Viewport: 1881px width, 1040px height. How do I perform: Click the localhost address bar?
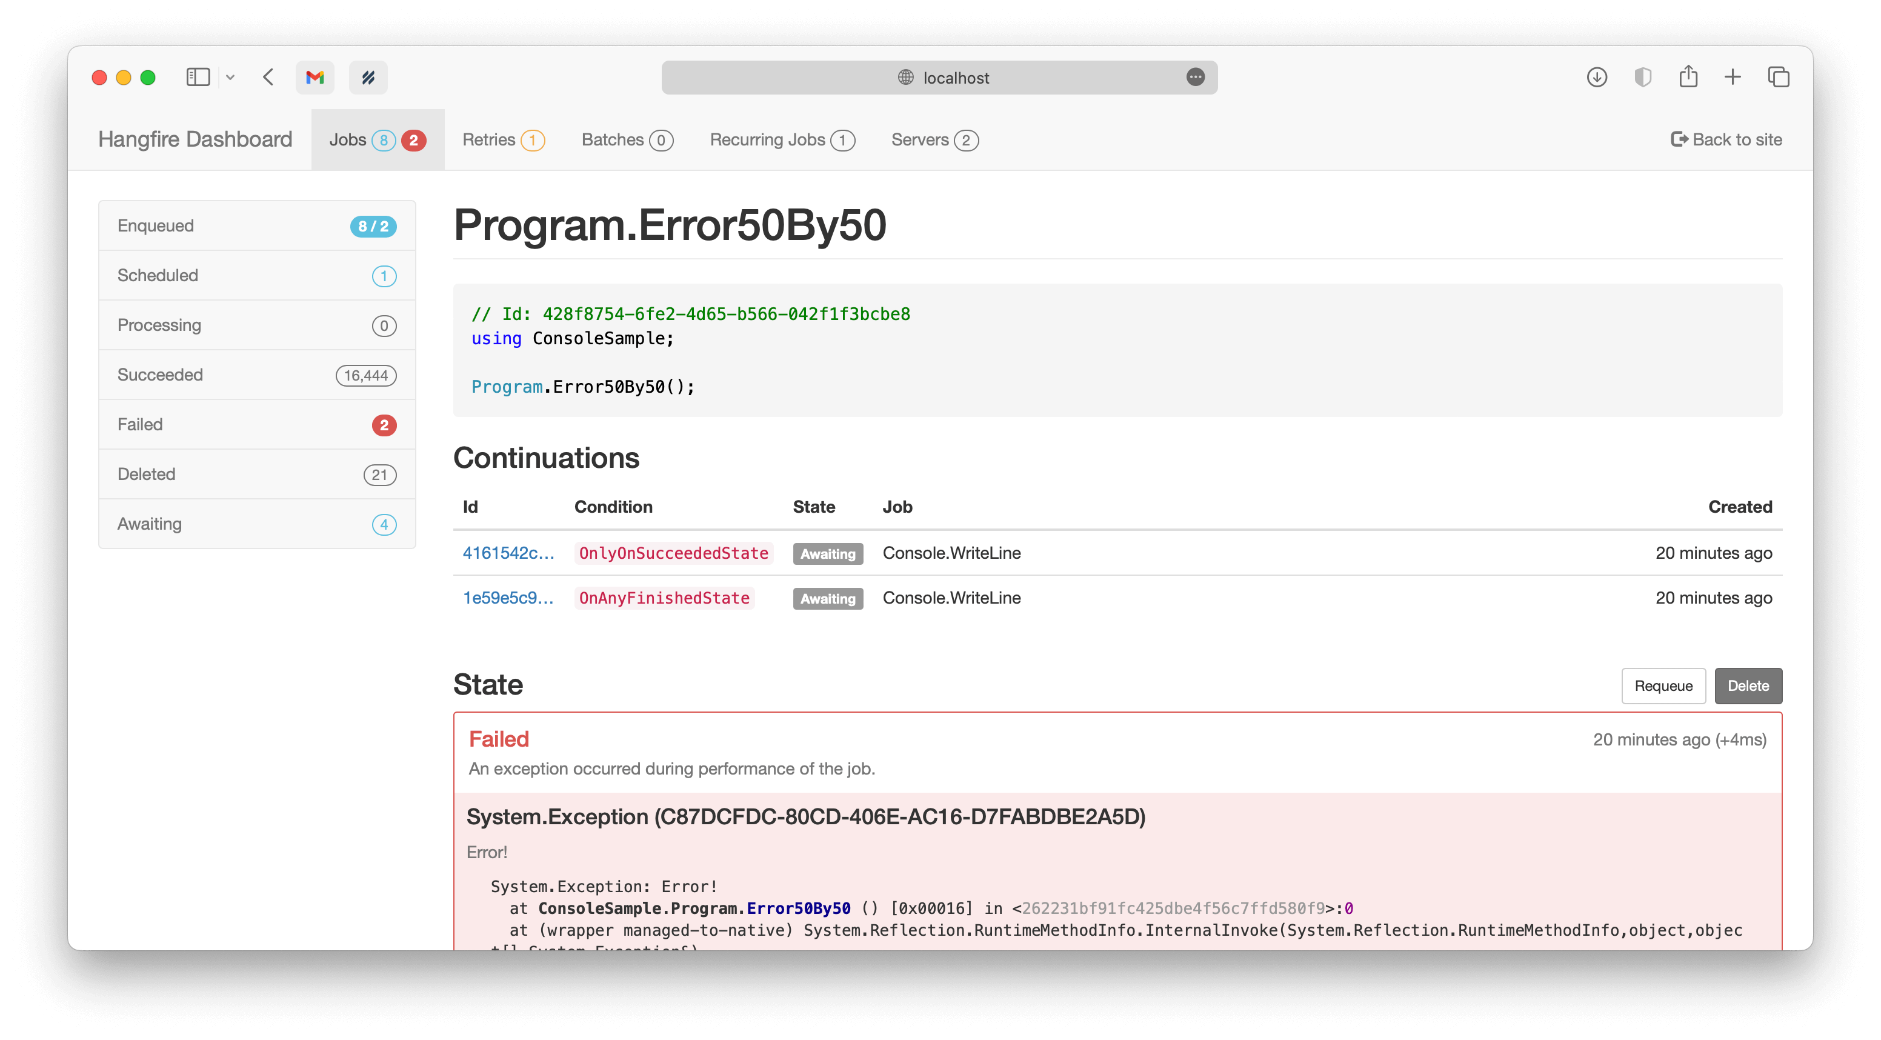tap(939, 78)
